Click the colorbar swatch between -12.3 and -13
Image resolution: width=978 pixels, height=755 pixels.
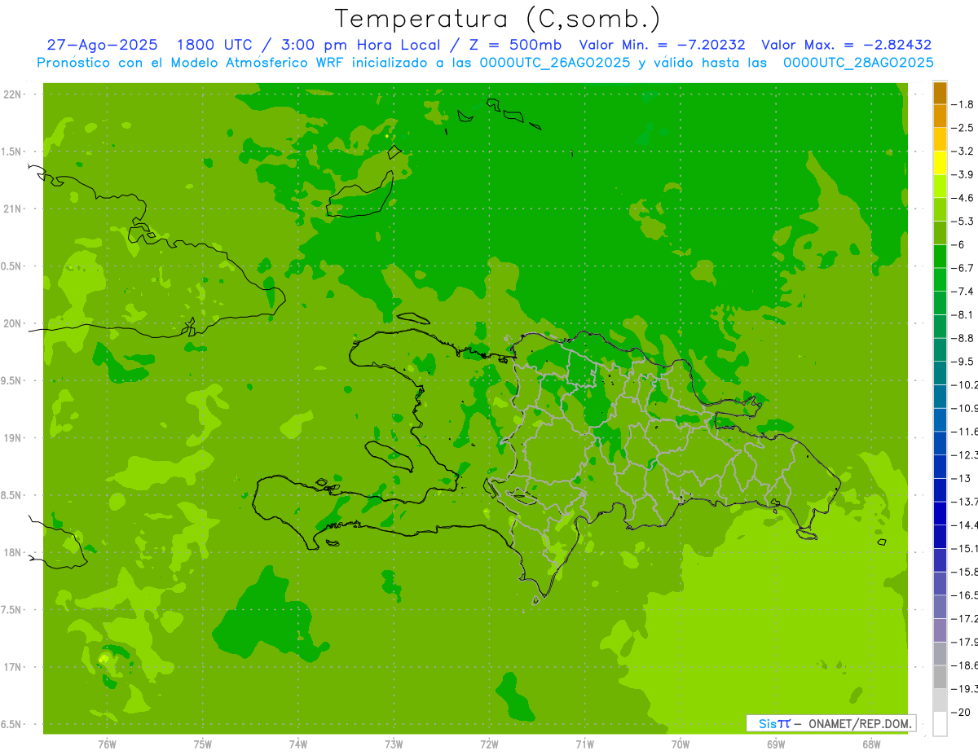click(x=940, y=467)
